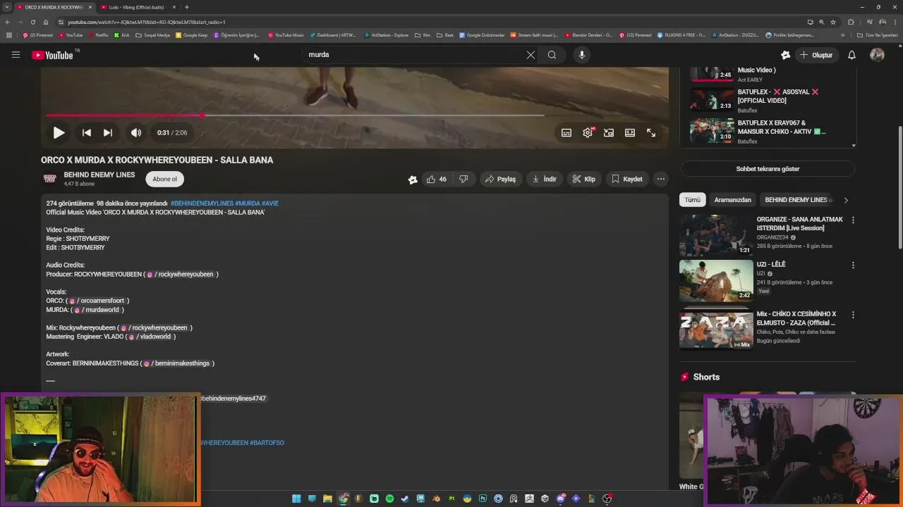The height and width of the screenshot is (507, 903).
Task: Open more actions three-dot menu
Action: pyautogui.click(x=661, y=179)
